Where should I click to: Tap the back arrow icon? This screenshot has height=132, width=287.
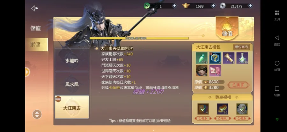(x=34, y=8)
